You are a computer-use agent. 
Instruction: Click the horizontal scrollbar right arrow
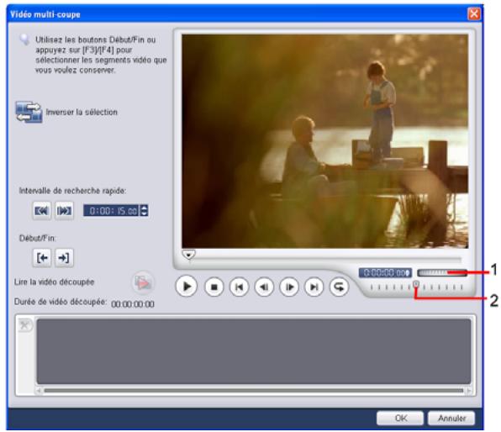(469, 391)
